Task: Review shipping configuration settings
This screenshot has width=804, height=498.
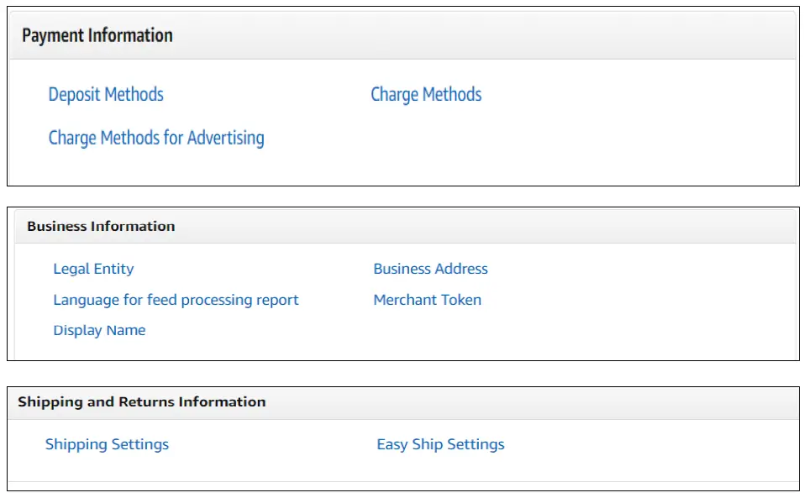Action: (x=108, y=444)
